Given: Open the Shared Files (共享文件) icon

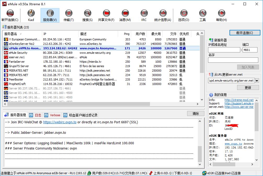Looking at the screenshot, I should pos(106,15).
